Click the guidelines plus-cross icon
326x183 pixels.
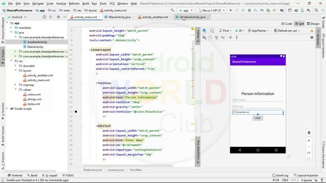[230, 38]
